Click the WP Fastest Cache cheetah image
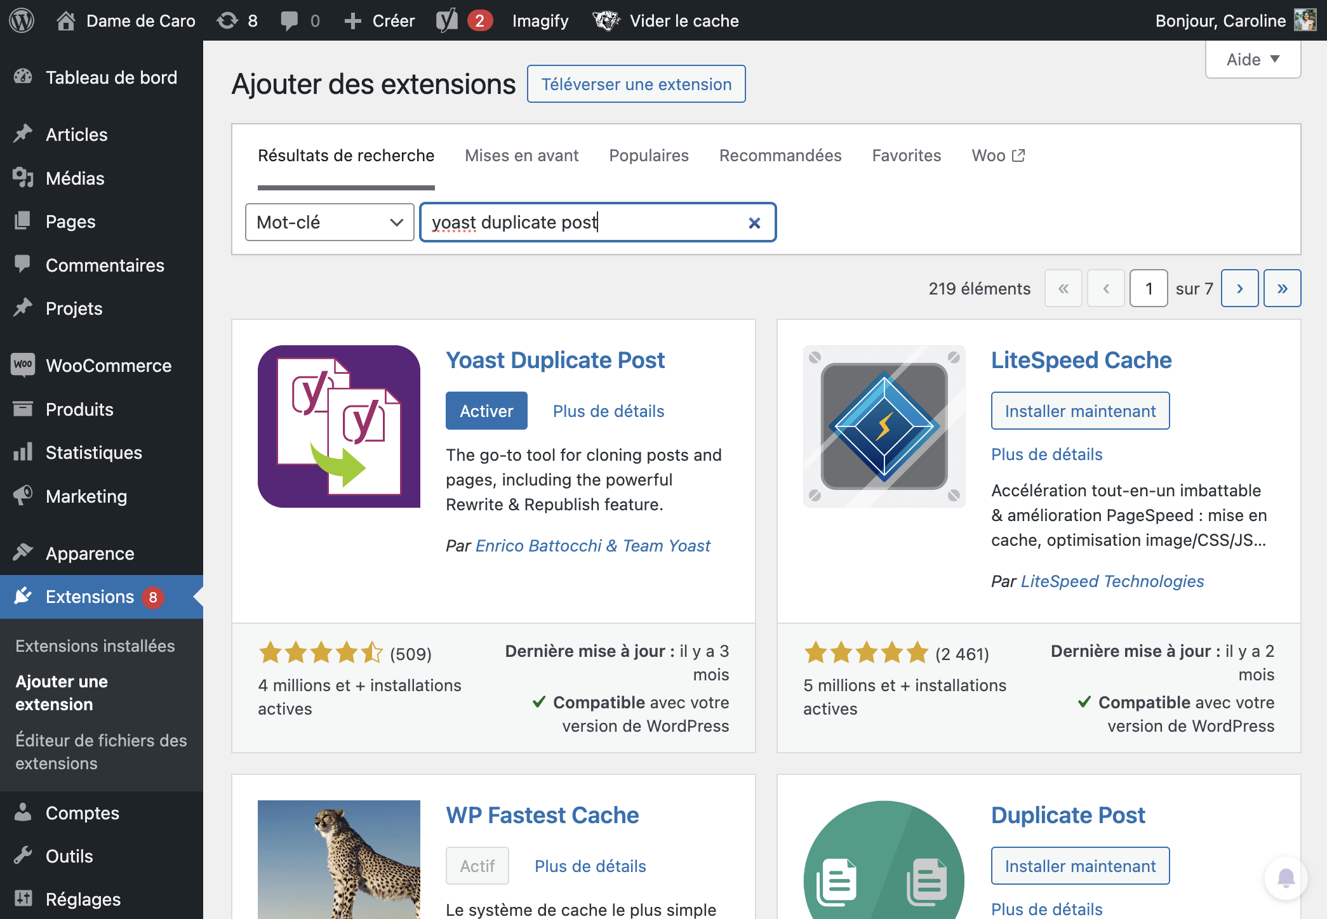Screen dimensions: 1327x919 click(339, 859)
